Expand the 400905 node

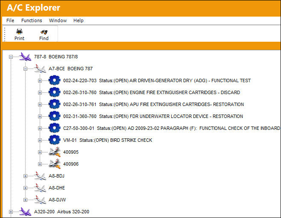(40, 152)
